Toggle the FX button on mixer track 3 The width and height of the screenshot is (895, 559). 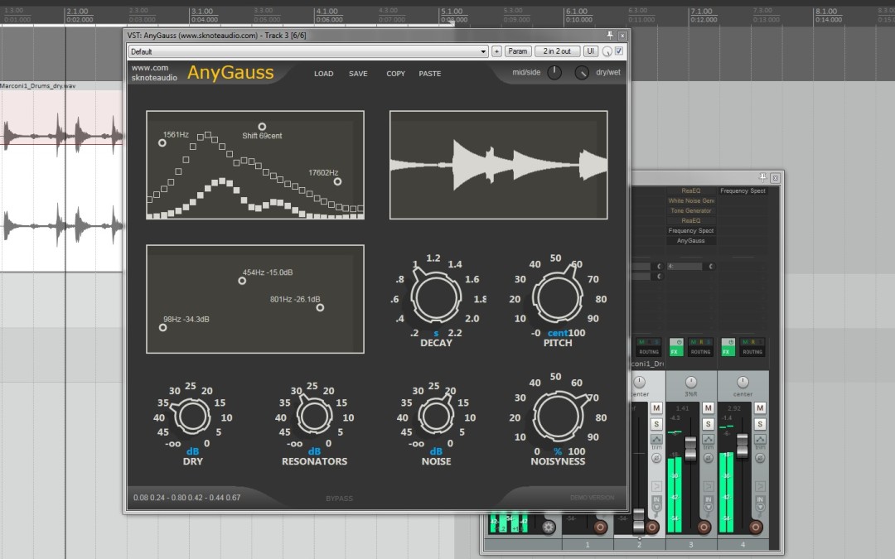click(x=676, y=347)
